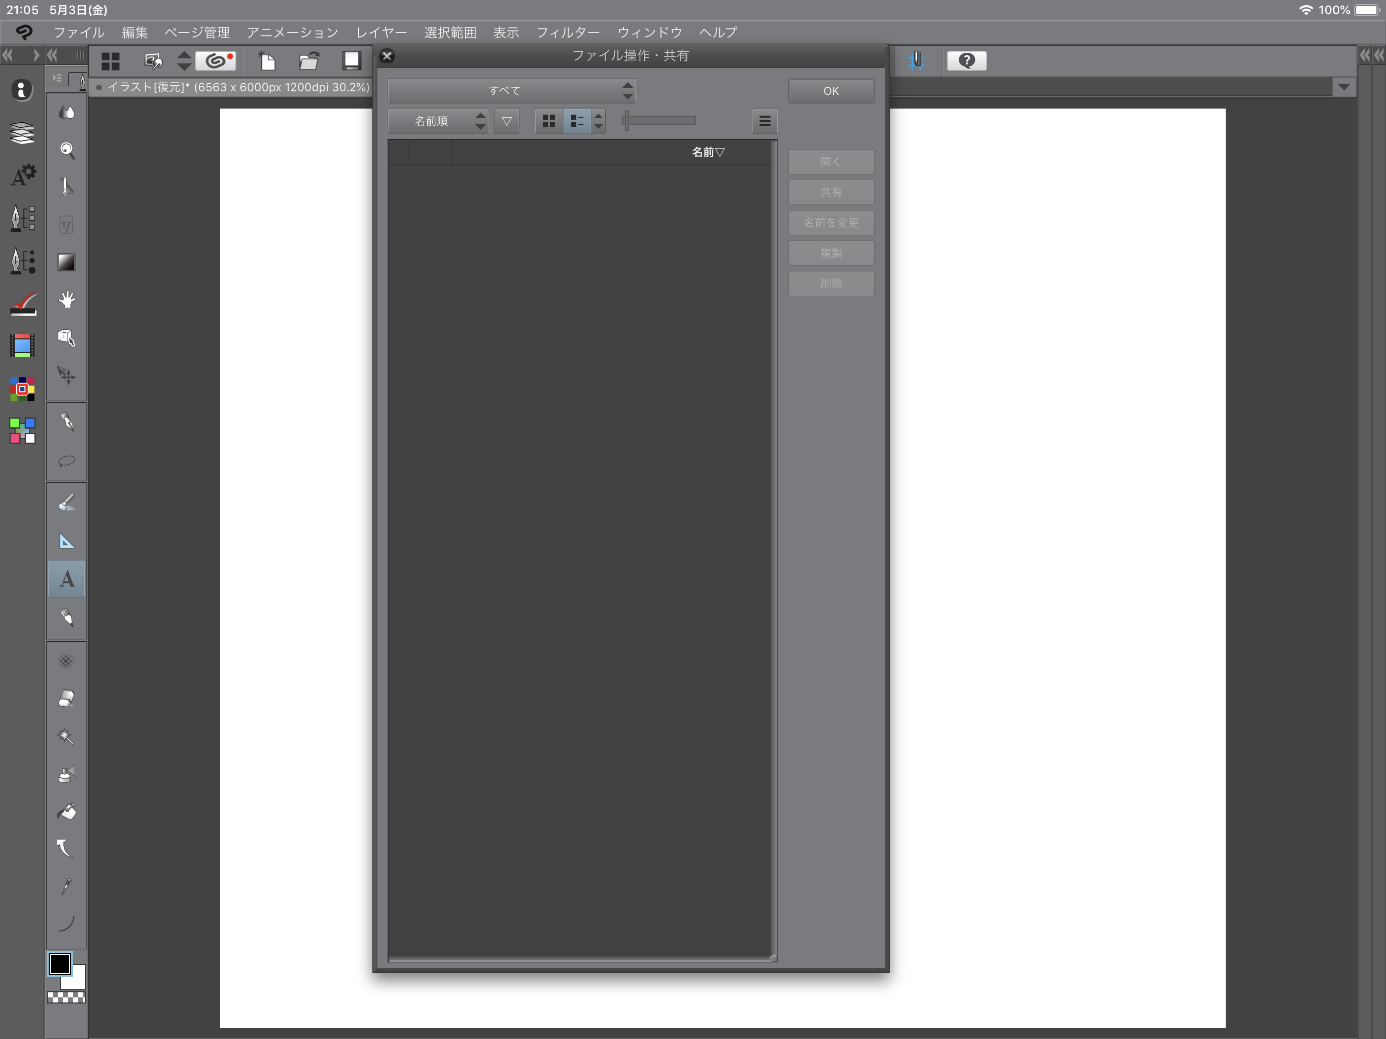Click the Clip Studio spiral cloud icon
The width and height of the screenshot is (1386, 1039).
coord(216,61)
